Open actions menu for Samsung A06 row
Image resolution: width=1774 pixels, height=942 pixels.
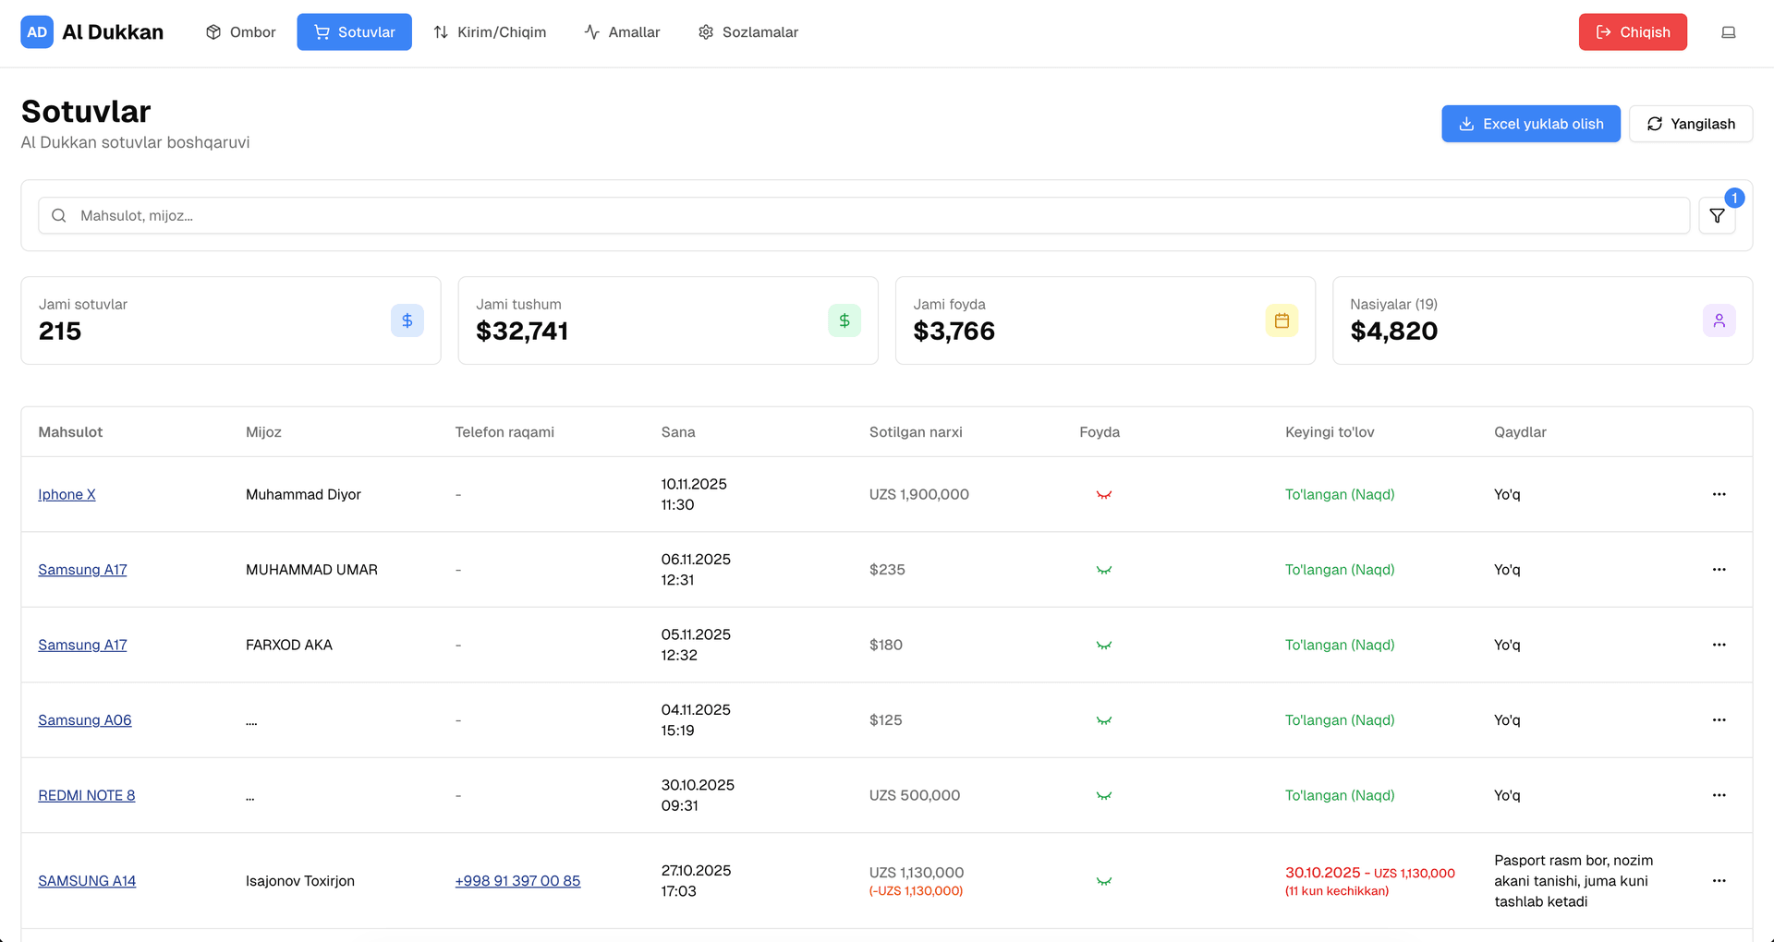coord(1719,720)
